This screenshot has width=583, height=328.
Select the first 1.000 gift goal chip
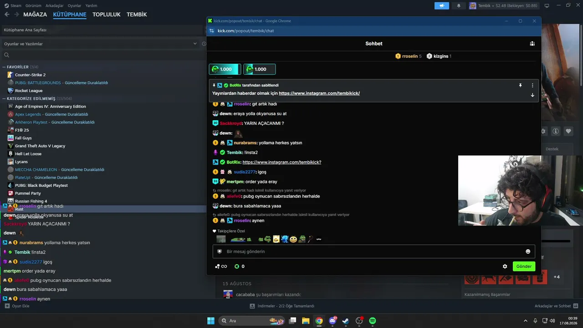[225, 69]
